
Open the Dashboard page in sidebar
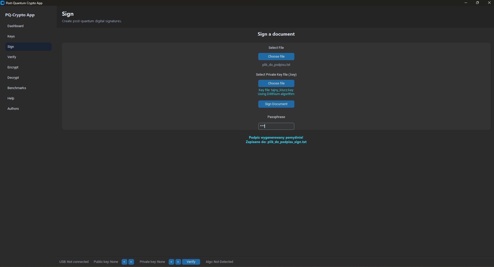pyautogui.click(x=15, y=26)
